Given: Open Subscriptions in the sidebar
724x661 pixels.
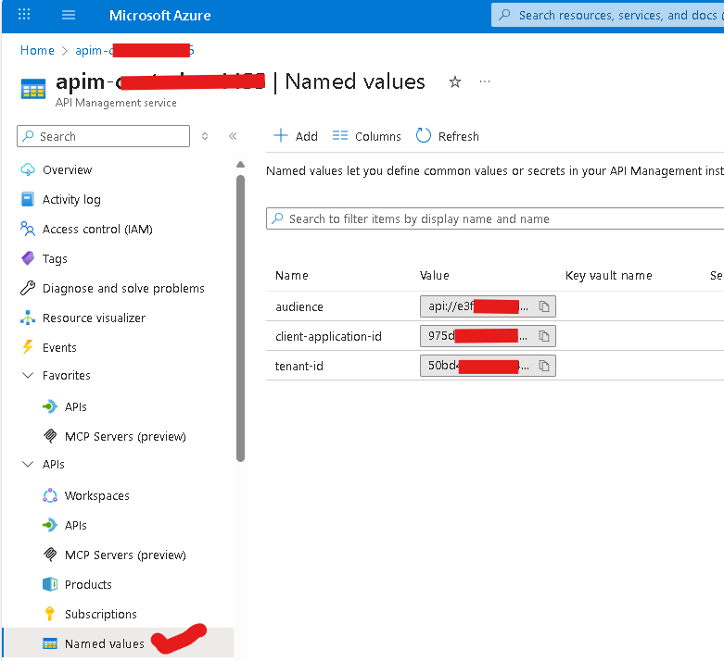Looking at the screenshot, I should coord(101,614).
